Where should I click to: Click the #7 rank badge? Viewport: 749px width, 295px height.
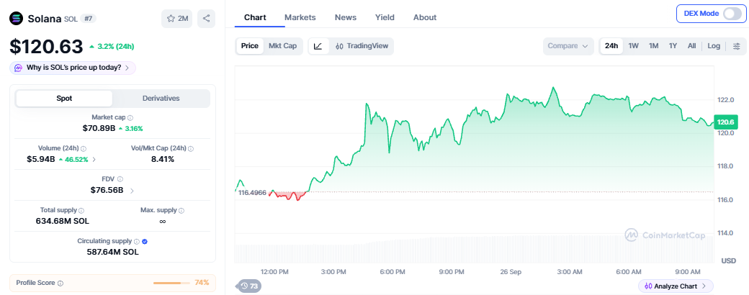pyautogui.click(x=89, y=19)
